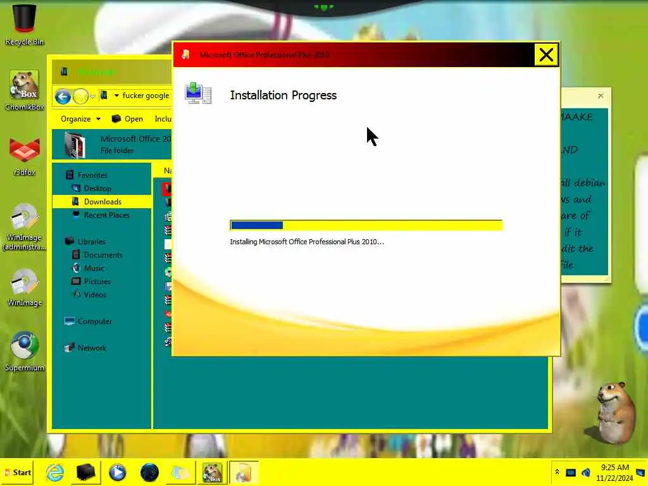Viewport: 648px width, 486px height.
Task: Click the Start button on the taskbar
Action: 17,472
